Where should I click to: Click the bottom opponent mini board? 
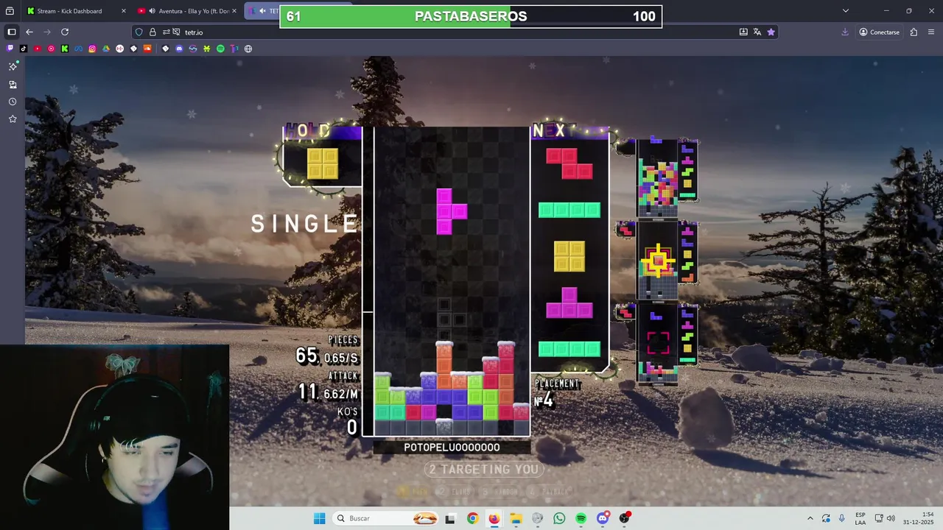tap(658, 344)
